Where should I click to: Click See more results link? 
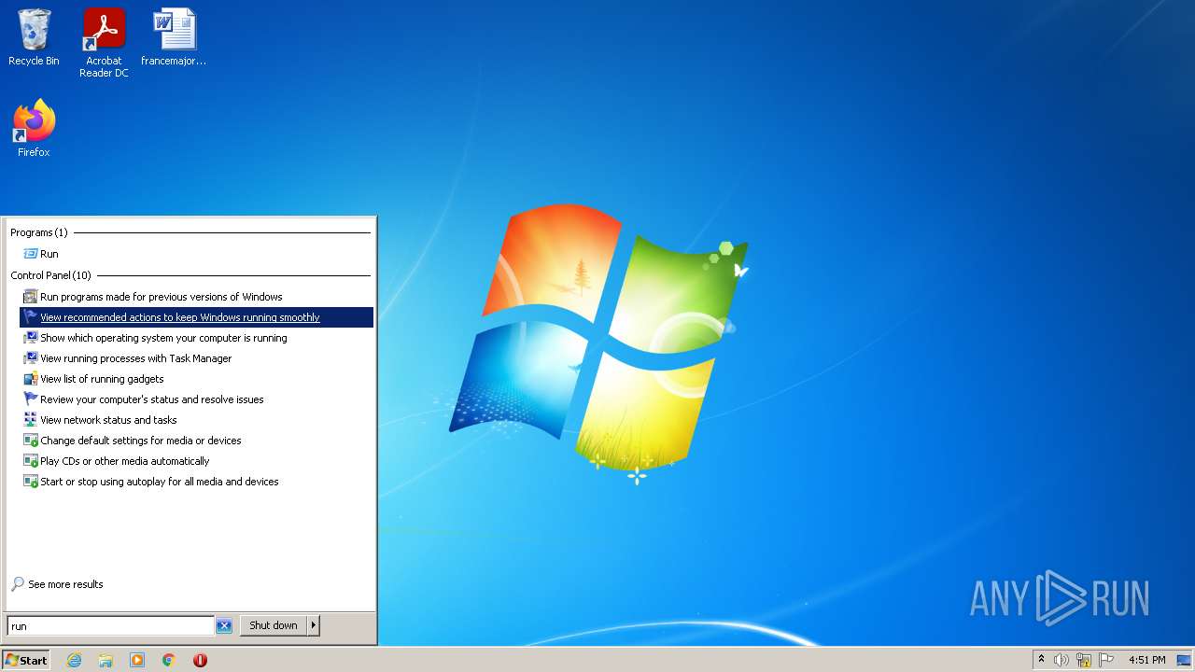coord(65,584)
